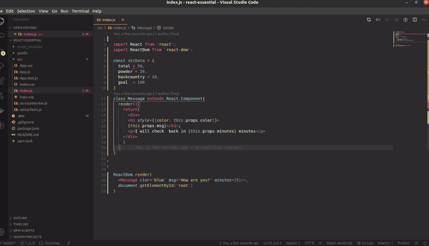Open More Actions ellipsis in editor toolbar
The height and width of the screenshot is (246, 429).
(424, 19)
